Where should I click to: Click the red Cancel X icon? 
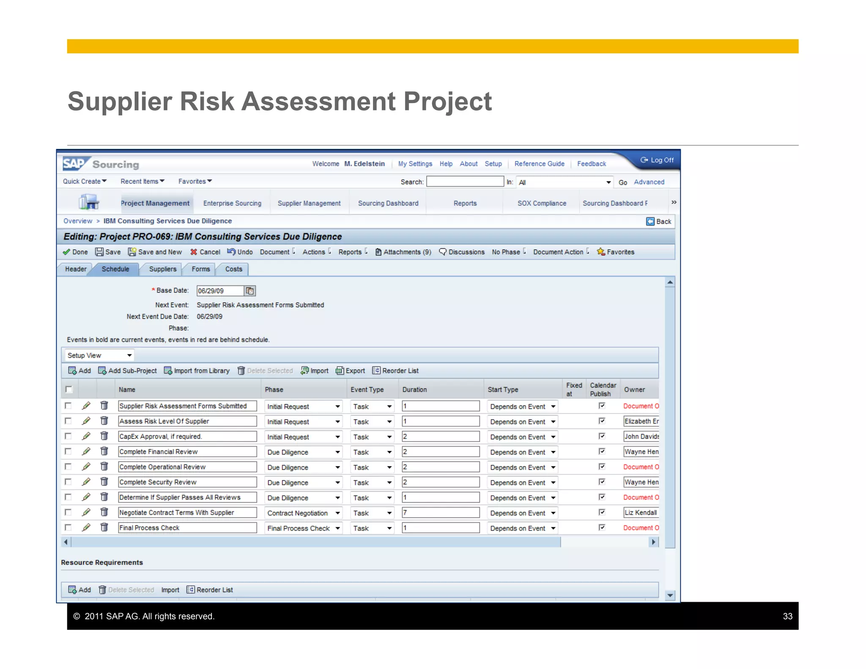click(x=194, y=252)
